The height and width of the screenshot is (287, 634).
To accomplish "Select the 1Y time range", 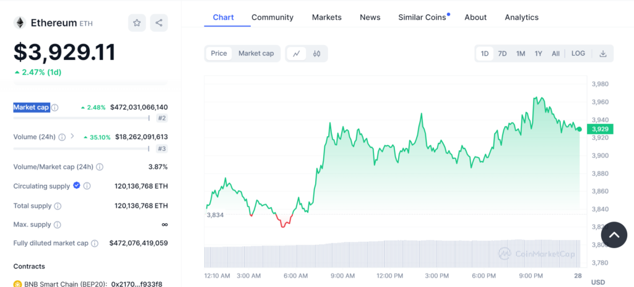I will 538,53.
